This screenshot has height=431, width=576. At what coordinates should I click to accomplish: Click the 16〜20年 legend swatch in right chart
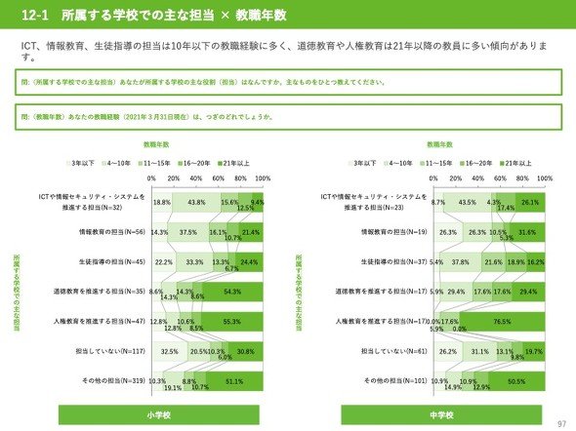tap(462, 164)
